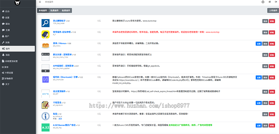279x134 pixels.
Task: Click the 自主广告 thumbnail of 自主置顶插件
Action: (x=46, y=94)
